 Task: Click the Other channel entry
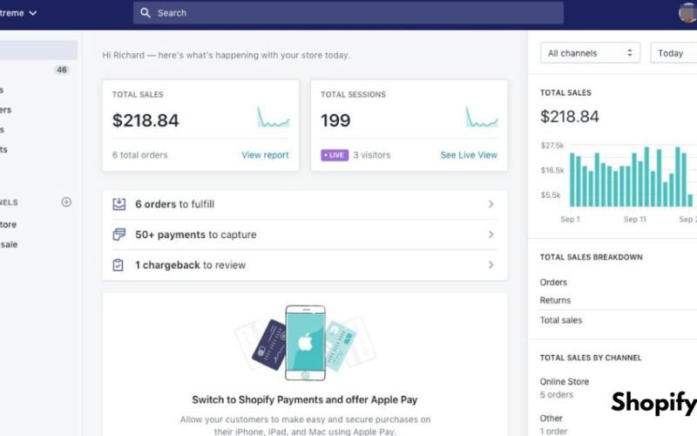pyautogui.click(x=552, y=419)
